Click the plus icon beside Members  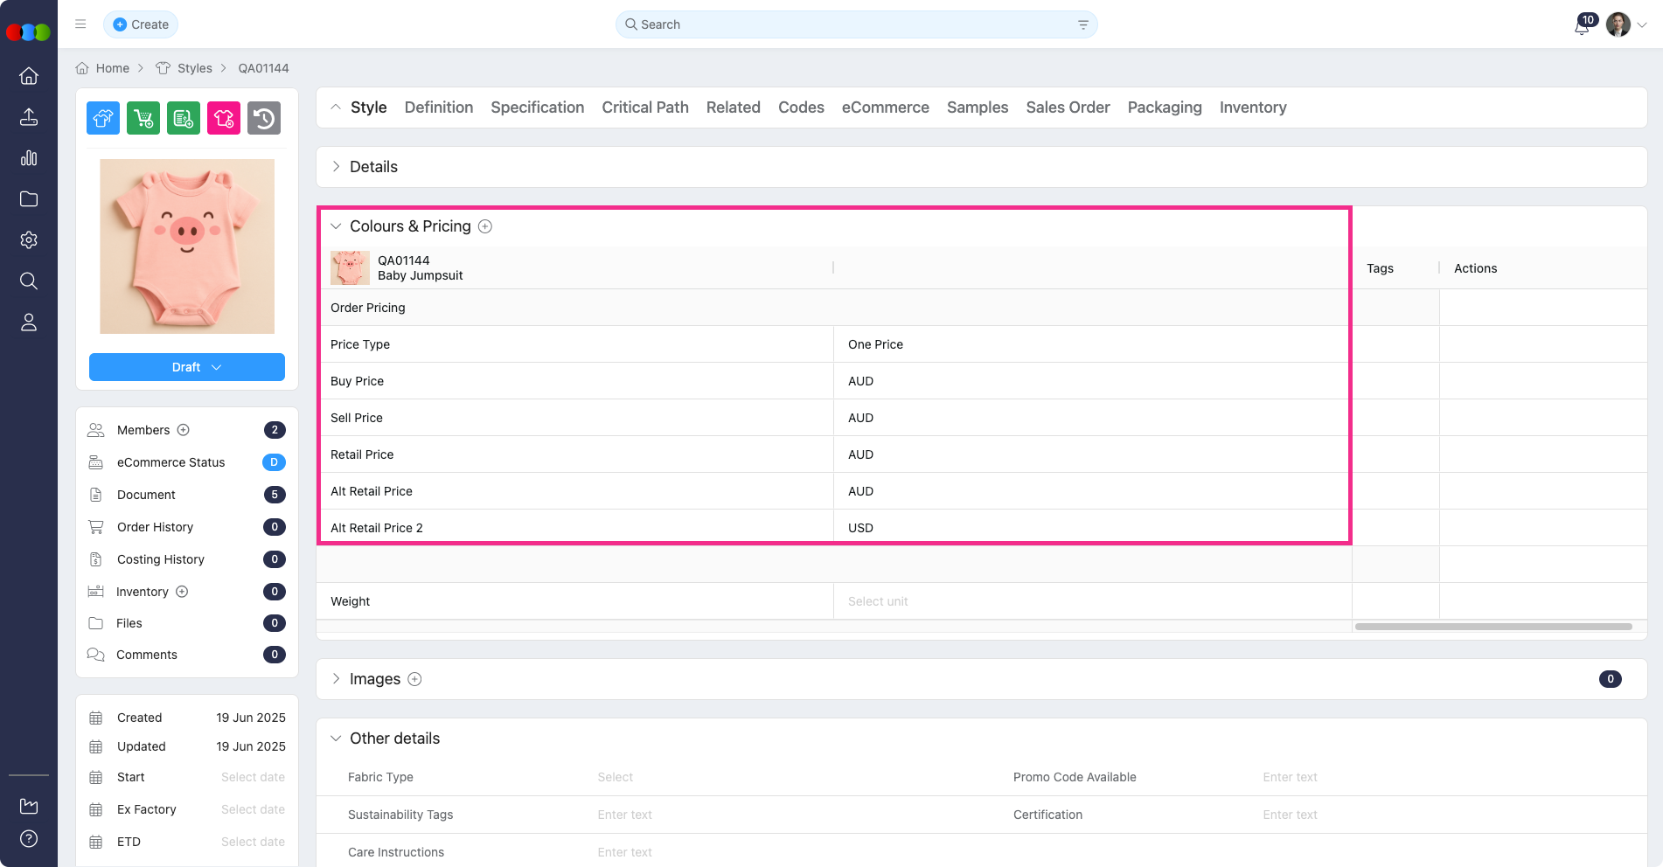[184, 430]
